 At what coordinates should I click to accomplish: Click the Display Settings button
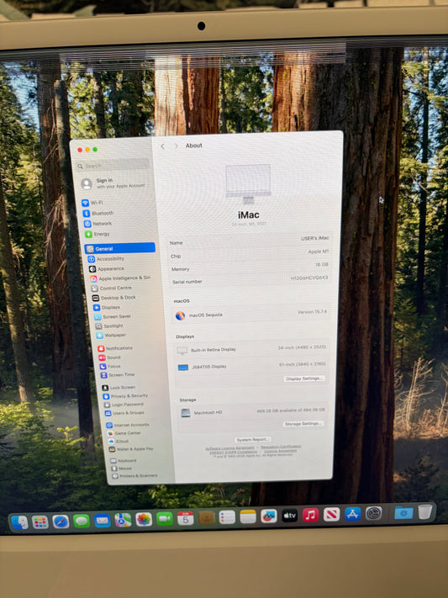click(x=304, y=378)
